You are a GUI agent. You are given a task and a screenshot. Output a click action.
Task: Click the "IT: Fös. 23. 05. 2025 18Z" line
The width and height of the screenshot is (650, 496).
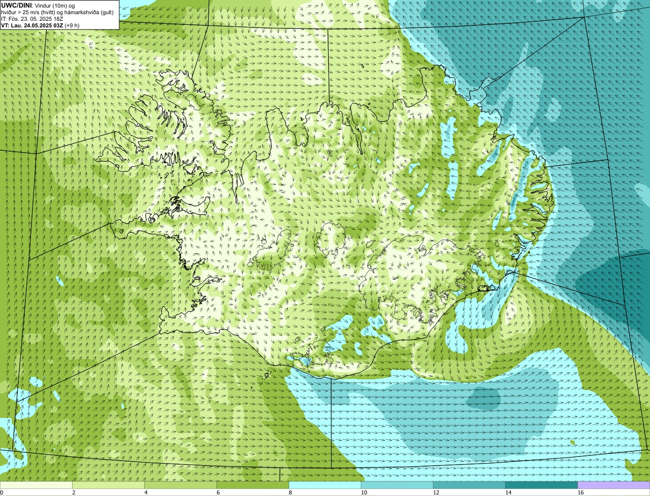tap(32, 19)
